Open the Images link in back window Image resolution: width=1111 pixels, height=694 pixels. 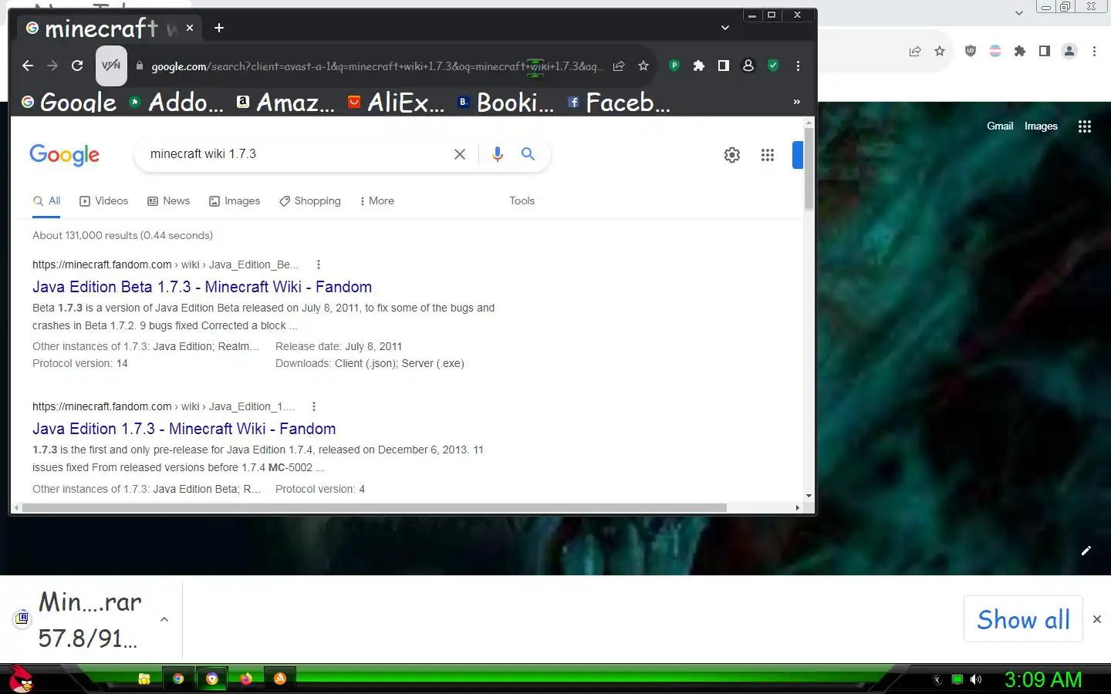point(1041,126)
